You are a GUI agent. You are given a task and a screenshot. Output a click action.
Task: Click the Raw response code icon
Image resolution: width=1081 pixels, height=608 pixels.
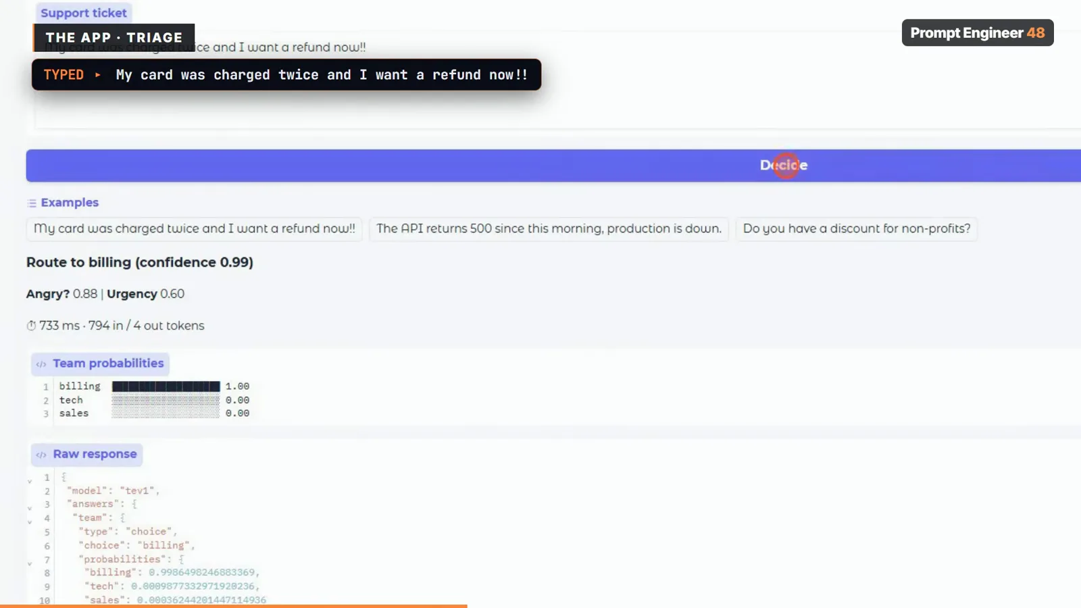[41, 455]
